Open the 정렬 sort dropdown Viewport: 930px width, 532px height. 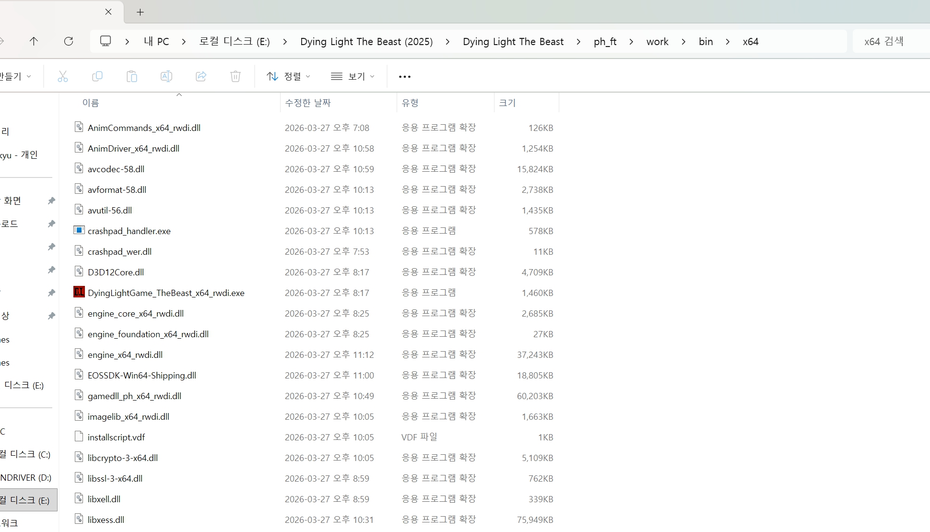point(288,76)
